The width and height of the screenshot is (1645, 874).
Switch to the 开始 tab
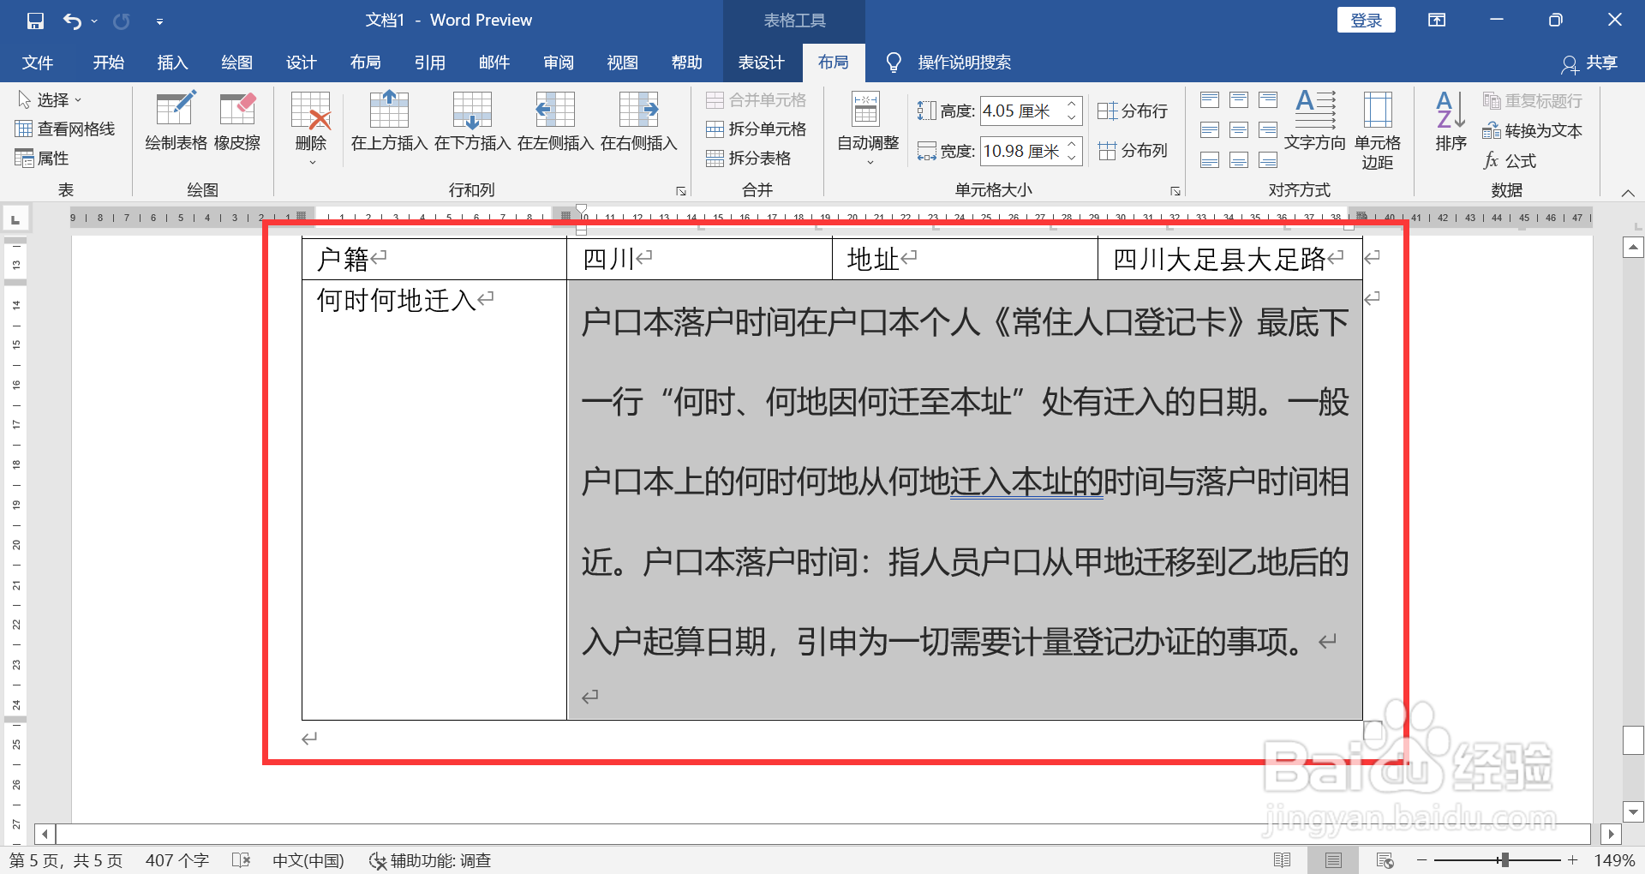[109, 63]
